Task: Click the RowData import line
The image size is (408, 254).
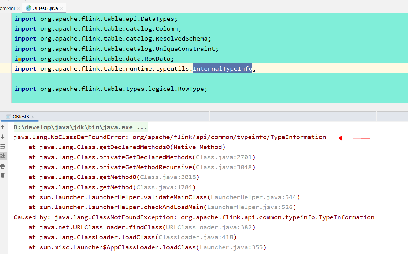Action: click(x=94, y=59)
